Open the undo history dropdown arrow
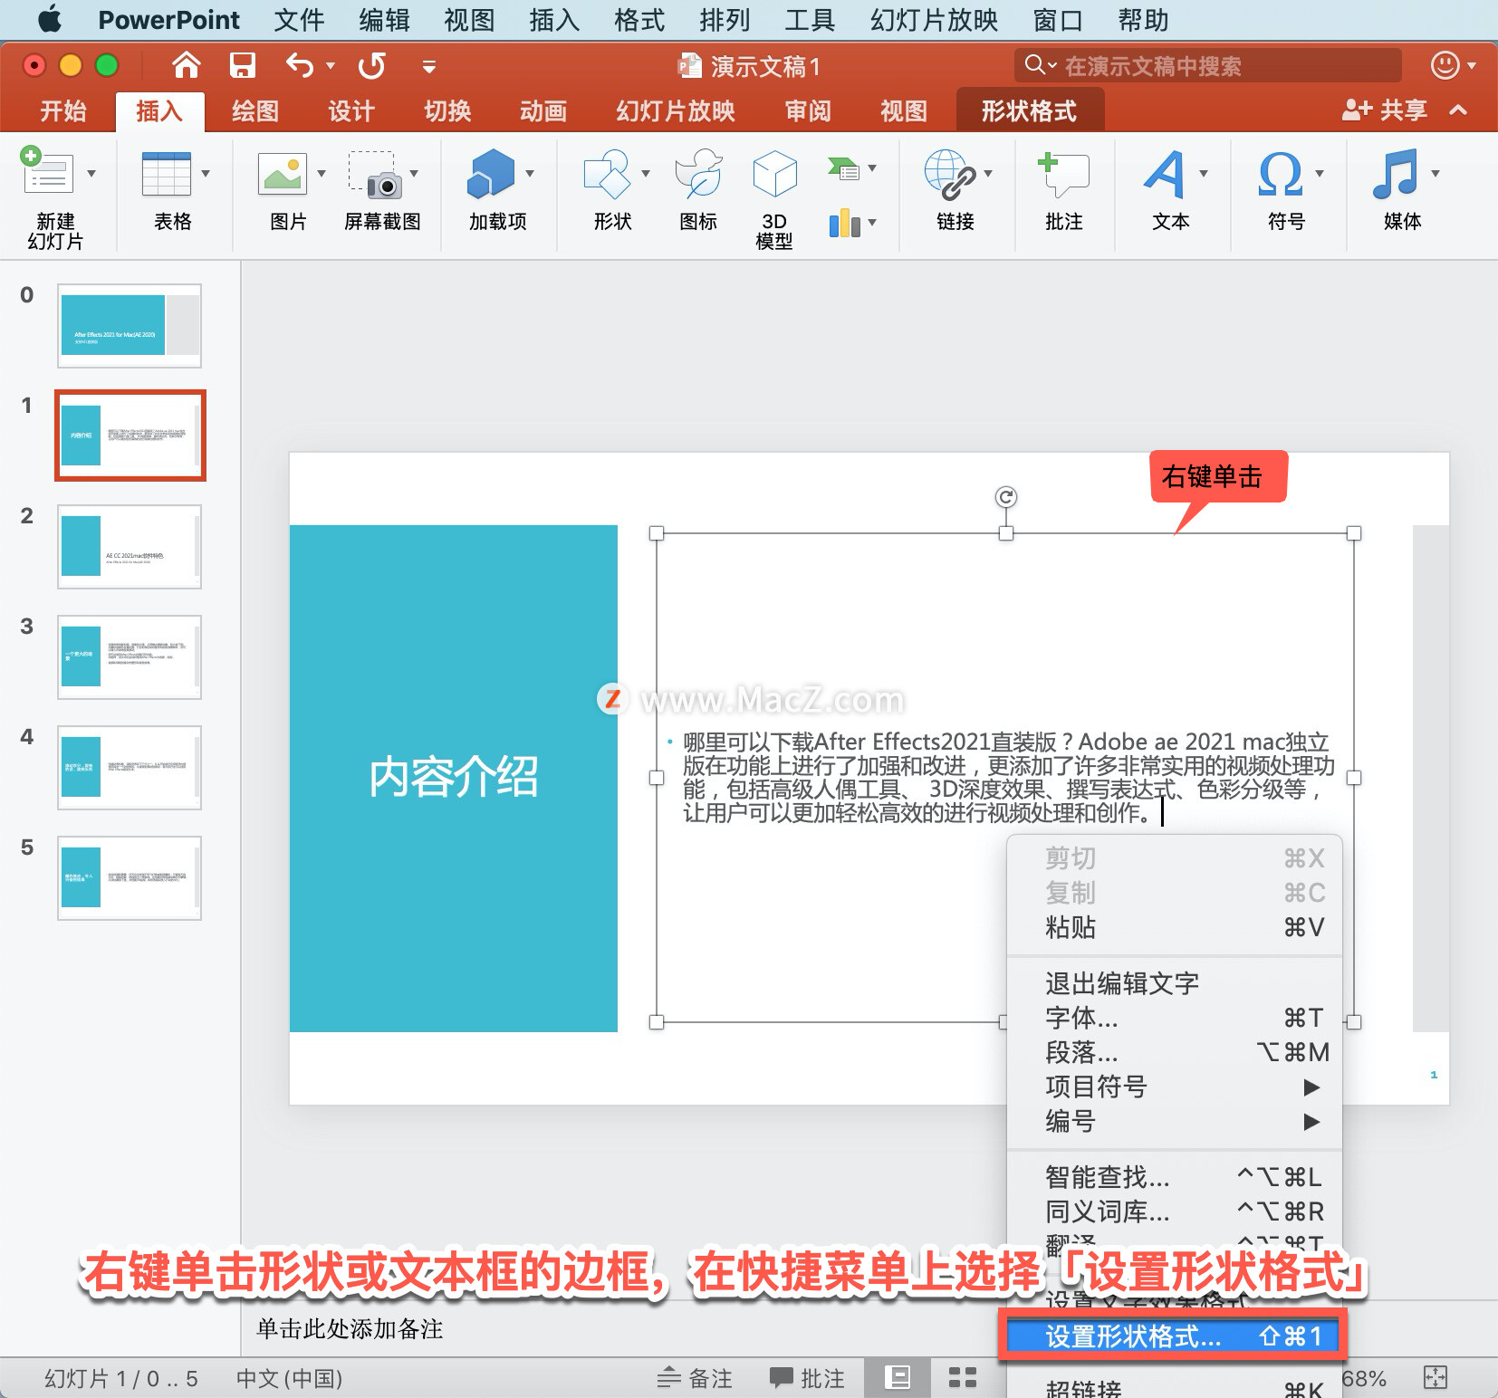This screenshot has height=1398, width=1498. point(331,66)
